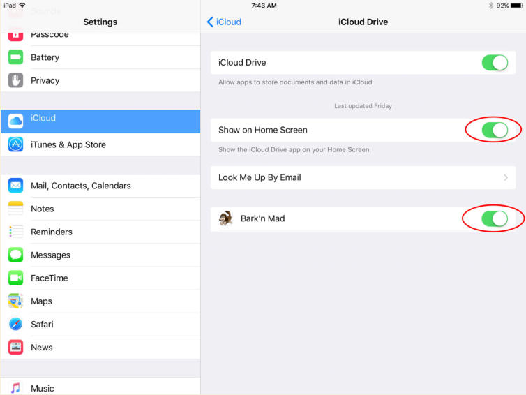Disable Show on Home Screen switch
The image size is (526, 395).
click(495, 130)
